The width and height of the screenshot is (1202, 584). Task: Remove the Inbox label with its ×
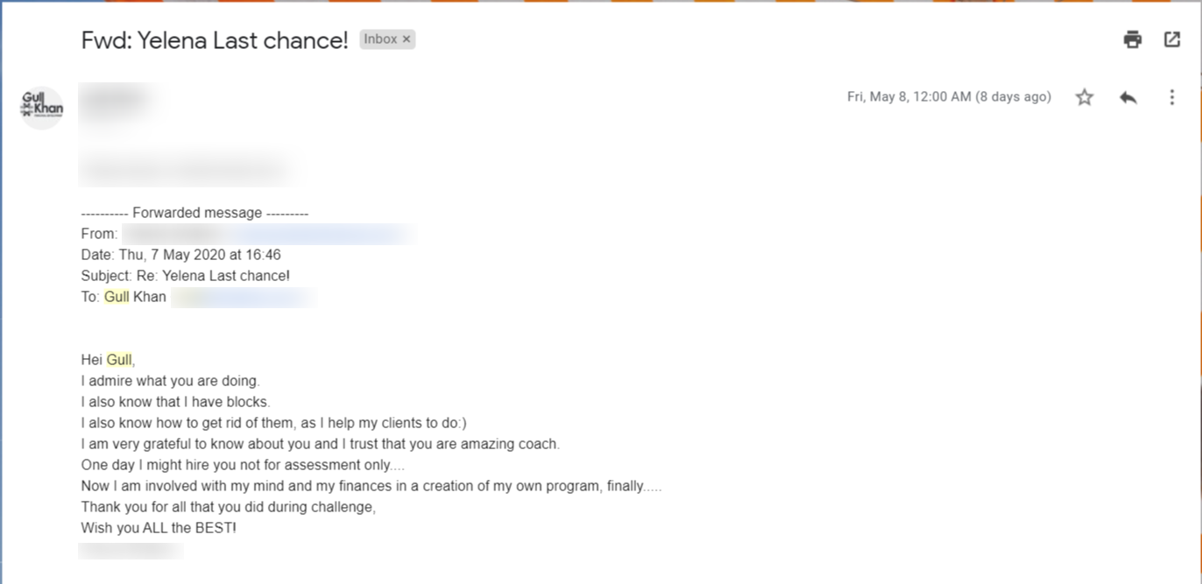pyautogui.click(x=407, y=39)
